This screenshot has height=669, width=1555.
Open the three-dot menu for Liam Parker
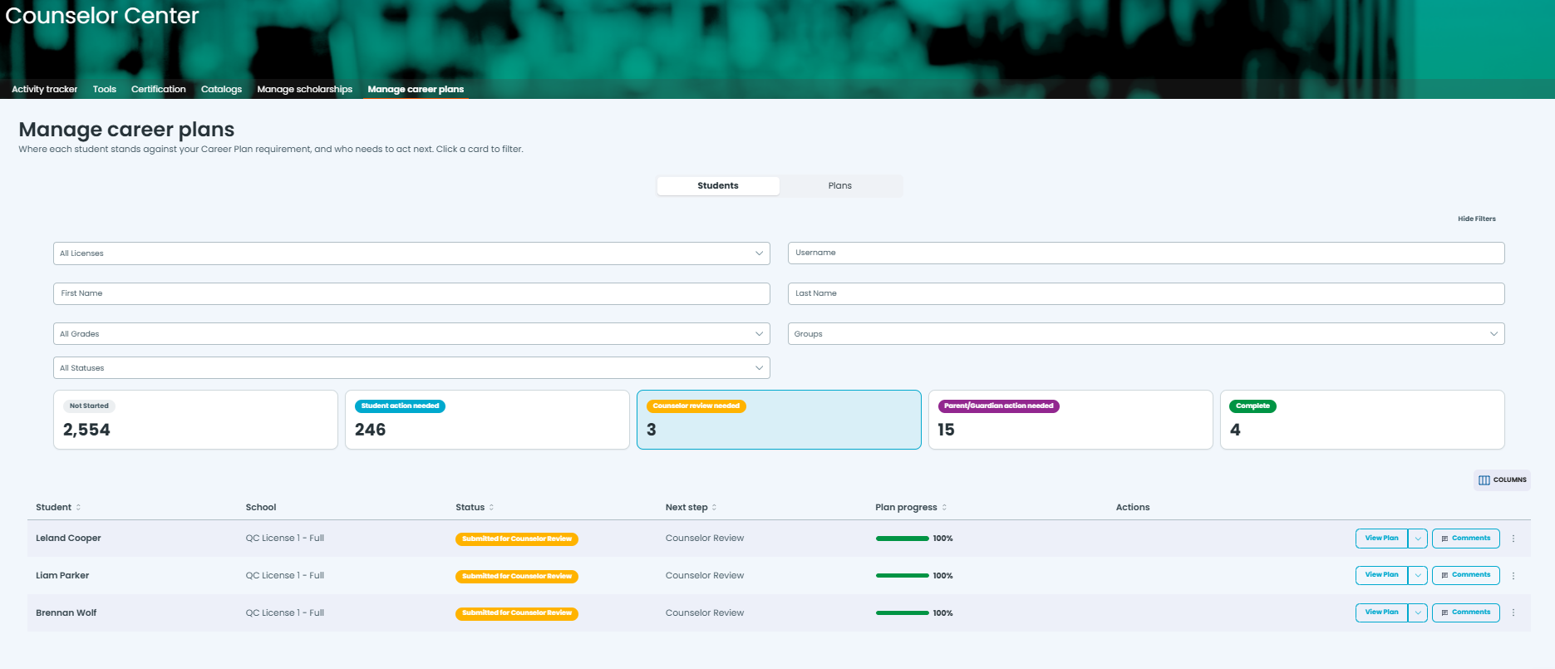(1513, 576)
